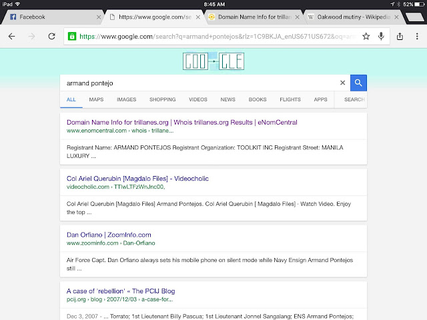The width and height of the screenshot is (427, 320).
Task: Open the 'Dan Orfiano | ZoomInfo.com' result
Action: point(109,235)
